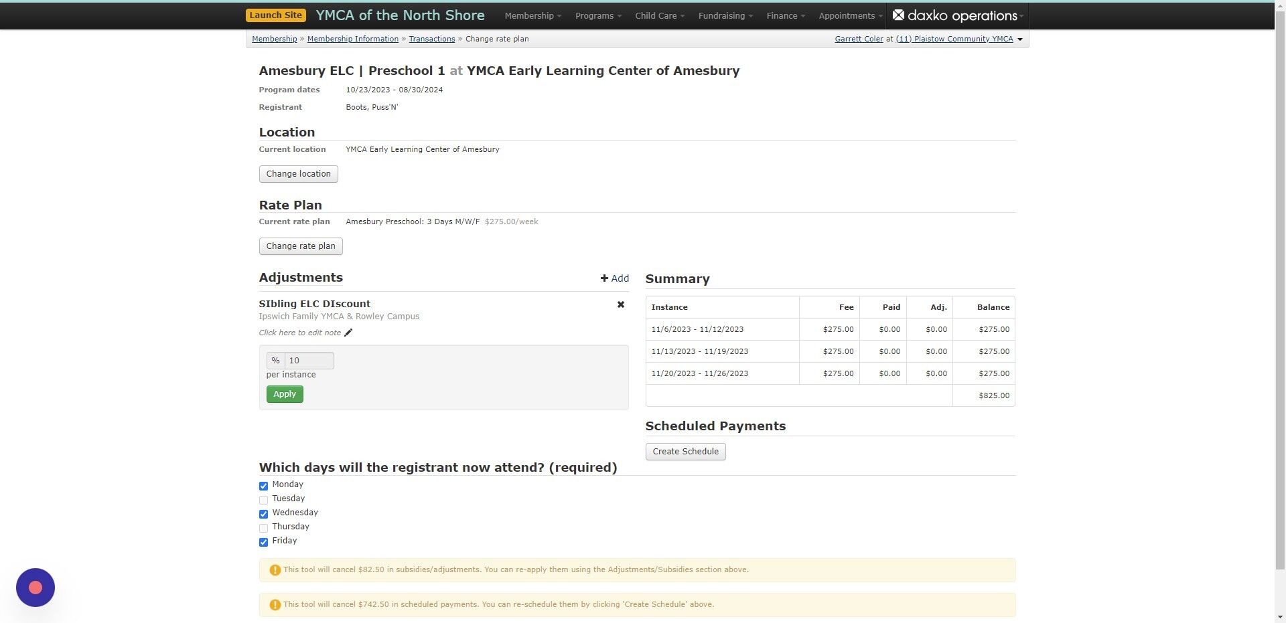The image size is (1286, 623).
Task: Click the warning icon on the subsidies message
Action: [275, 569]
